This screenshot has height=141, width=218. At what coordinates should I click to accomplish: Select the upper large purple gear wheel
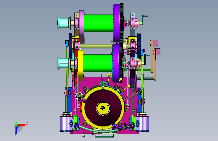[117, 23]
